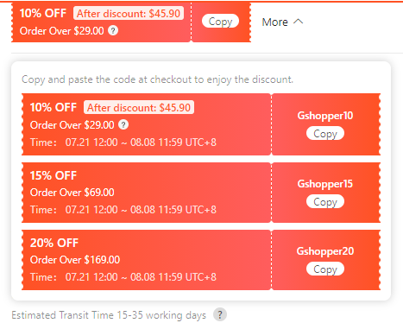Copy the Gshopper15 coupon code

click(x=325, y=201)
